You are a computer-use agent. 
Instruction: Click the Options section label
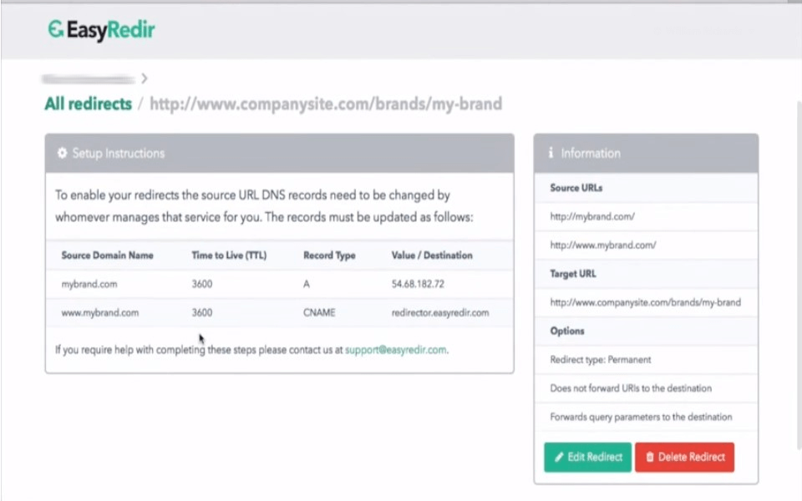(x=567, y=331)
